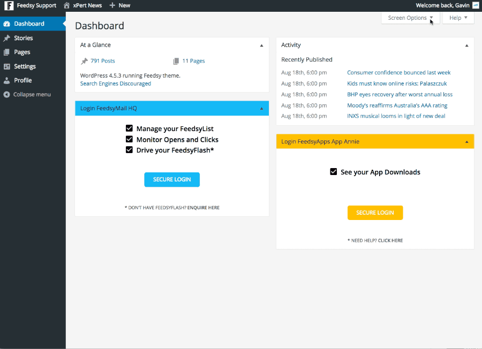Toggle the Drive your FeedsyFlash checkbox
The image size is (482, 349).
129,150
